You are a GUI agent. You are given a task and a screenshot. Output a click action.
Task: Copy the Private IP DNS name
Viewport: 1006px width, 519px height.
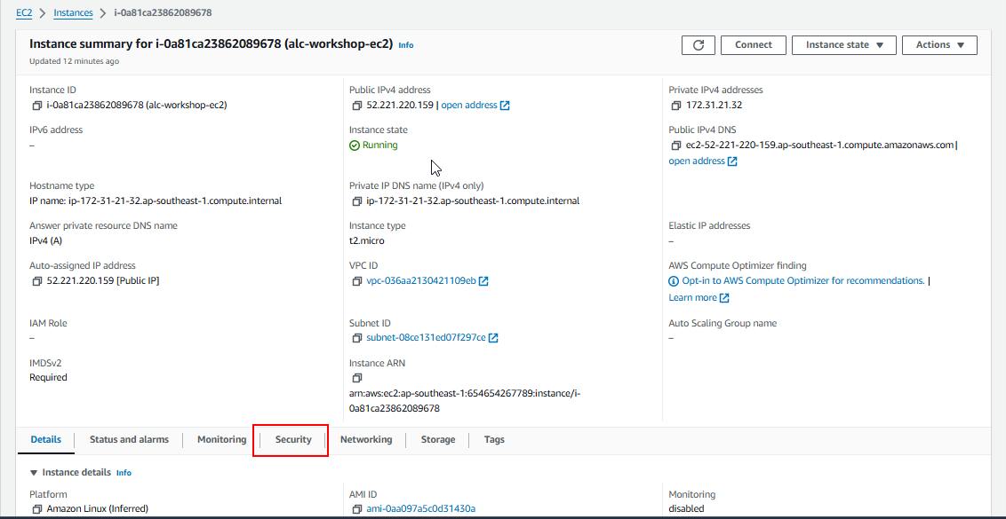click(x=356, y=201)
